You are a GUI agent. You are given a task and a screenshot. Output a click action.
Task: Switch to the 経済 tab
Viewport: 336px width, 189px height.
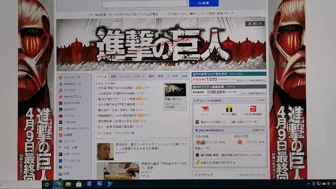113,76
